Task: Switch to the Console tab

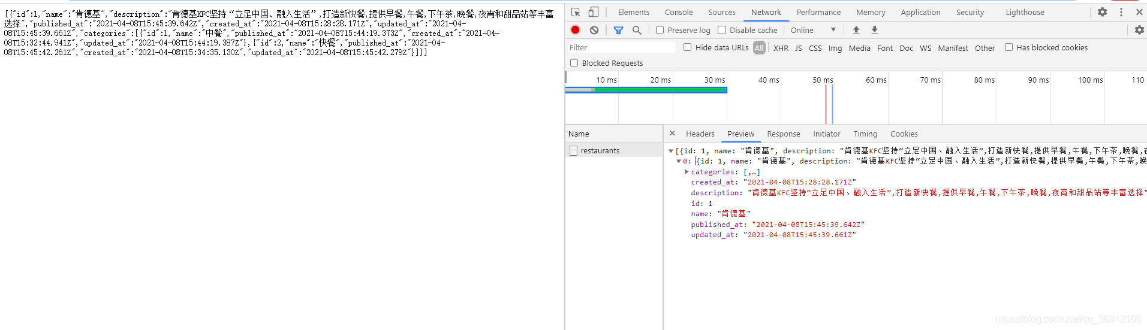Action: [679, 12]
